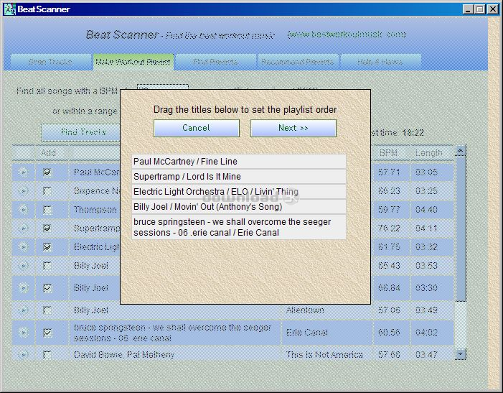Close the Beat Scanner window
Viewport: 503px width, 393px height.
pos(492,9)
